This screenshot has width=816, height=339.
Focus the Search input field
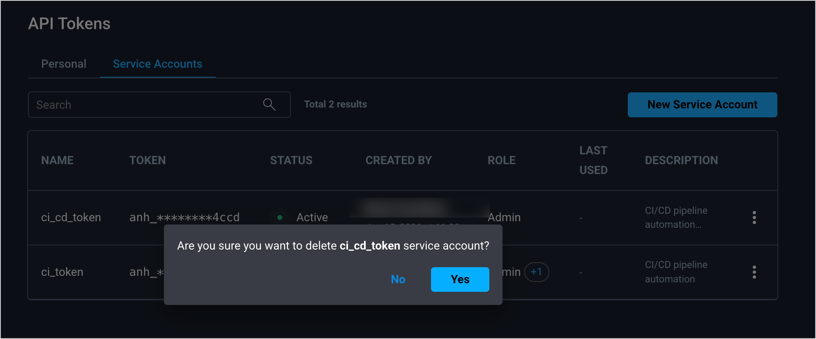(x=144, y=105)
